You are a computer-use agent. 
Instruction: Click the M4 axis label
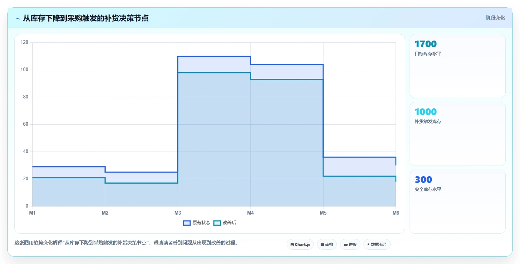click(x=250, y=213)
